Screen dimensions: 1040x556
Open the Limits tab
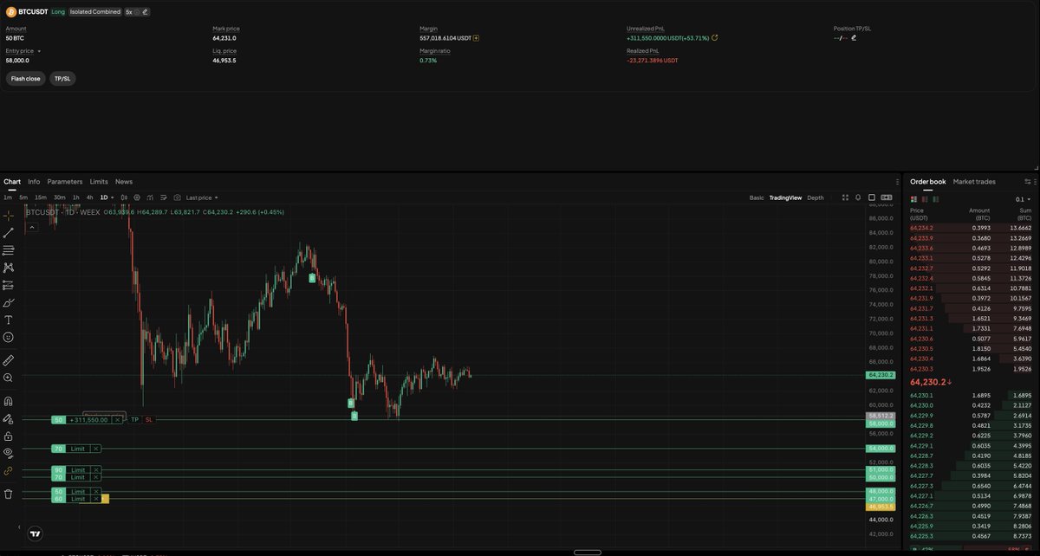(99, 182)
